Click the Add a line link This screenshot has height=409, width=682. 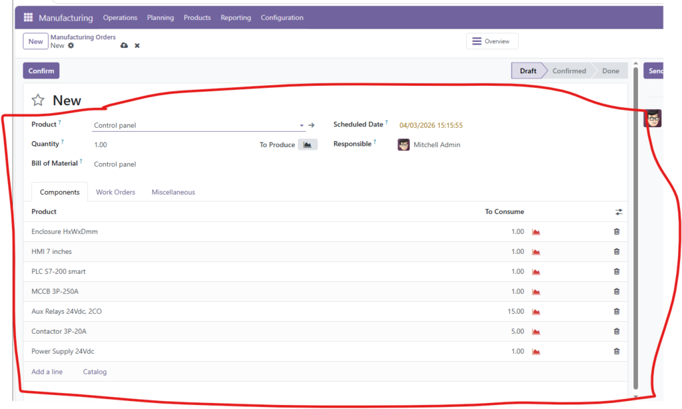click(x=47, y=372)
